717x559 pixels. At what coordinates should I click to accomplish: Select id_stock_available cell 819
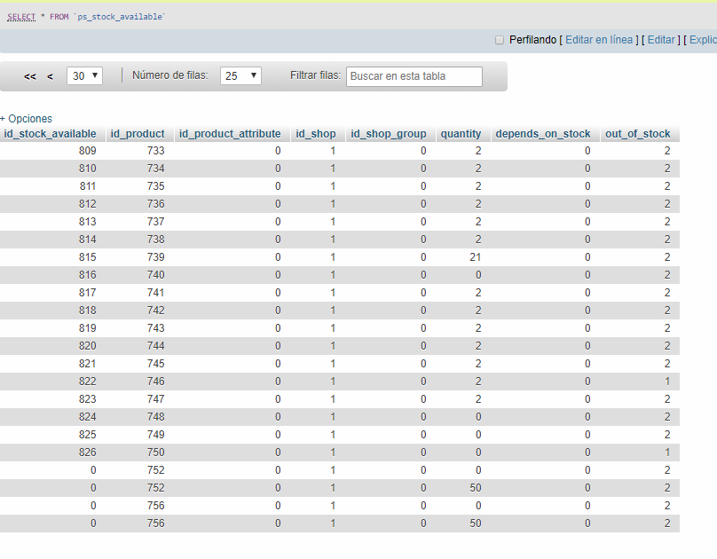coord(87,328)
